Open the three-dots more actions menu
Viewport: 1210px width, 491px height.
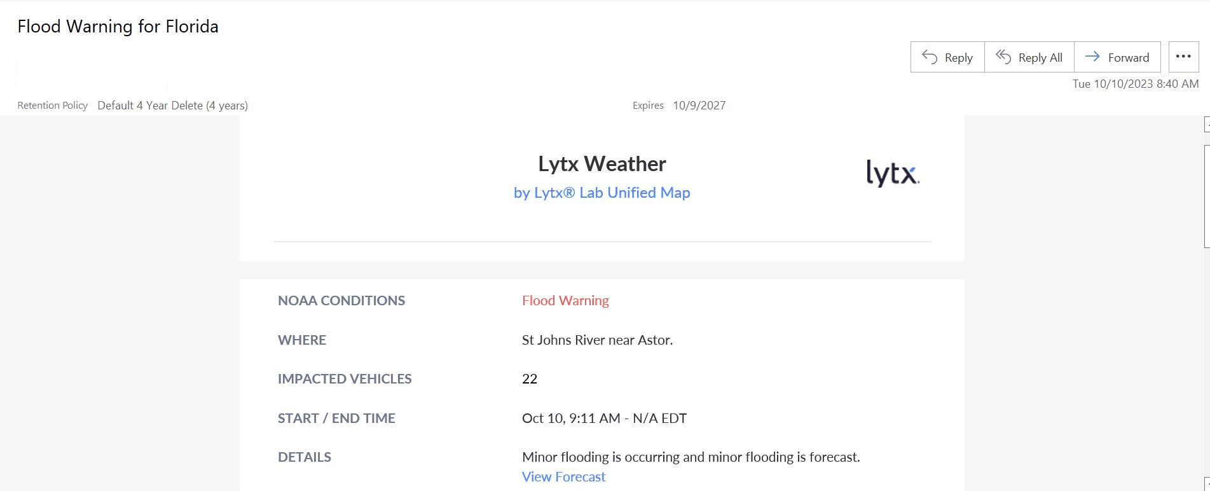pos(1183,57)
